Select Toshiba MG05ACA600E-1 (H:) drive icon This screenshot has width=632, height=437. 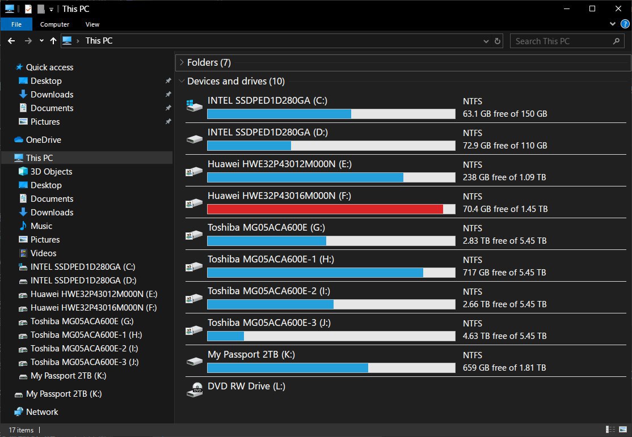(x=194, y=266)
